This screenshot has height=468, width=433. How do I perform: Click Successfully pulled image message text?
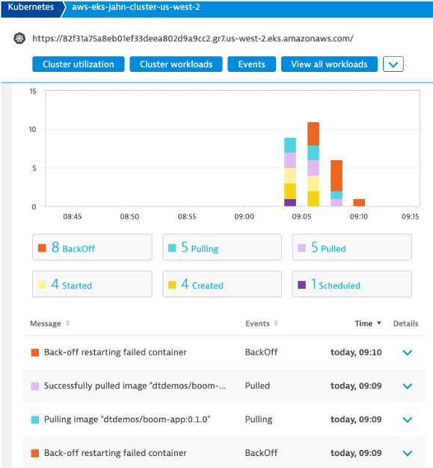click(x=135, y=386)
